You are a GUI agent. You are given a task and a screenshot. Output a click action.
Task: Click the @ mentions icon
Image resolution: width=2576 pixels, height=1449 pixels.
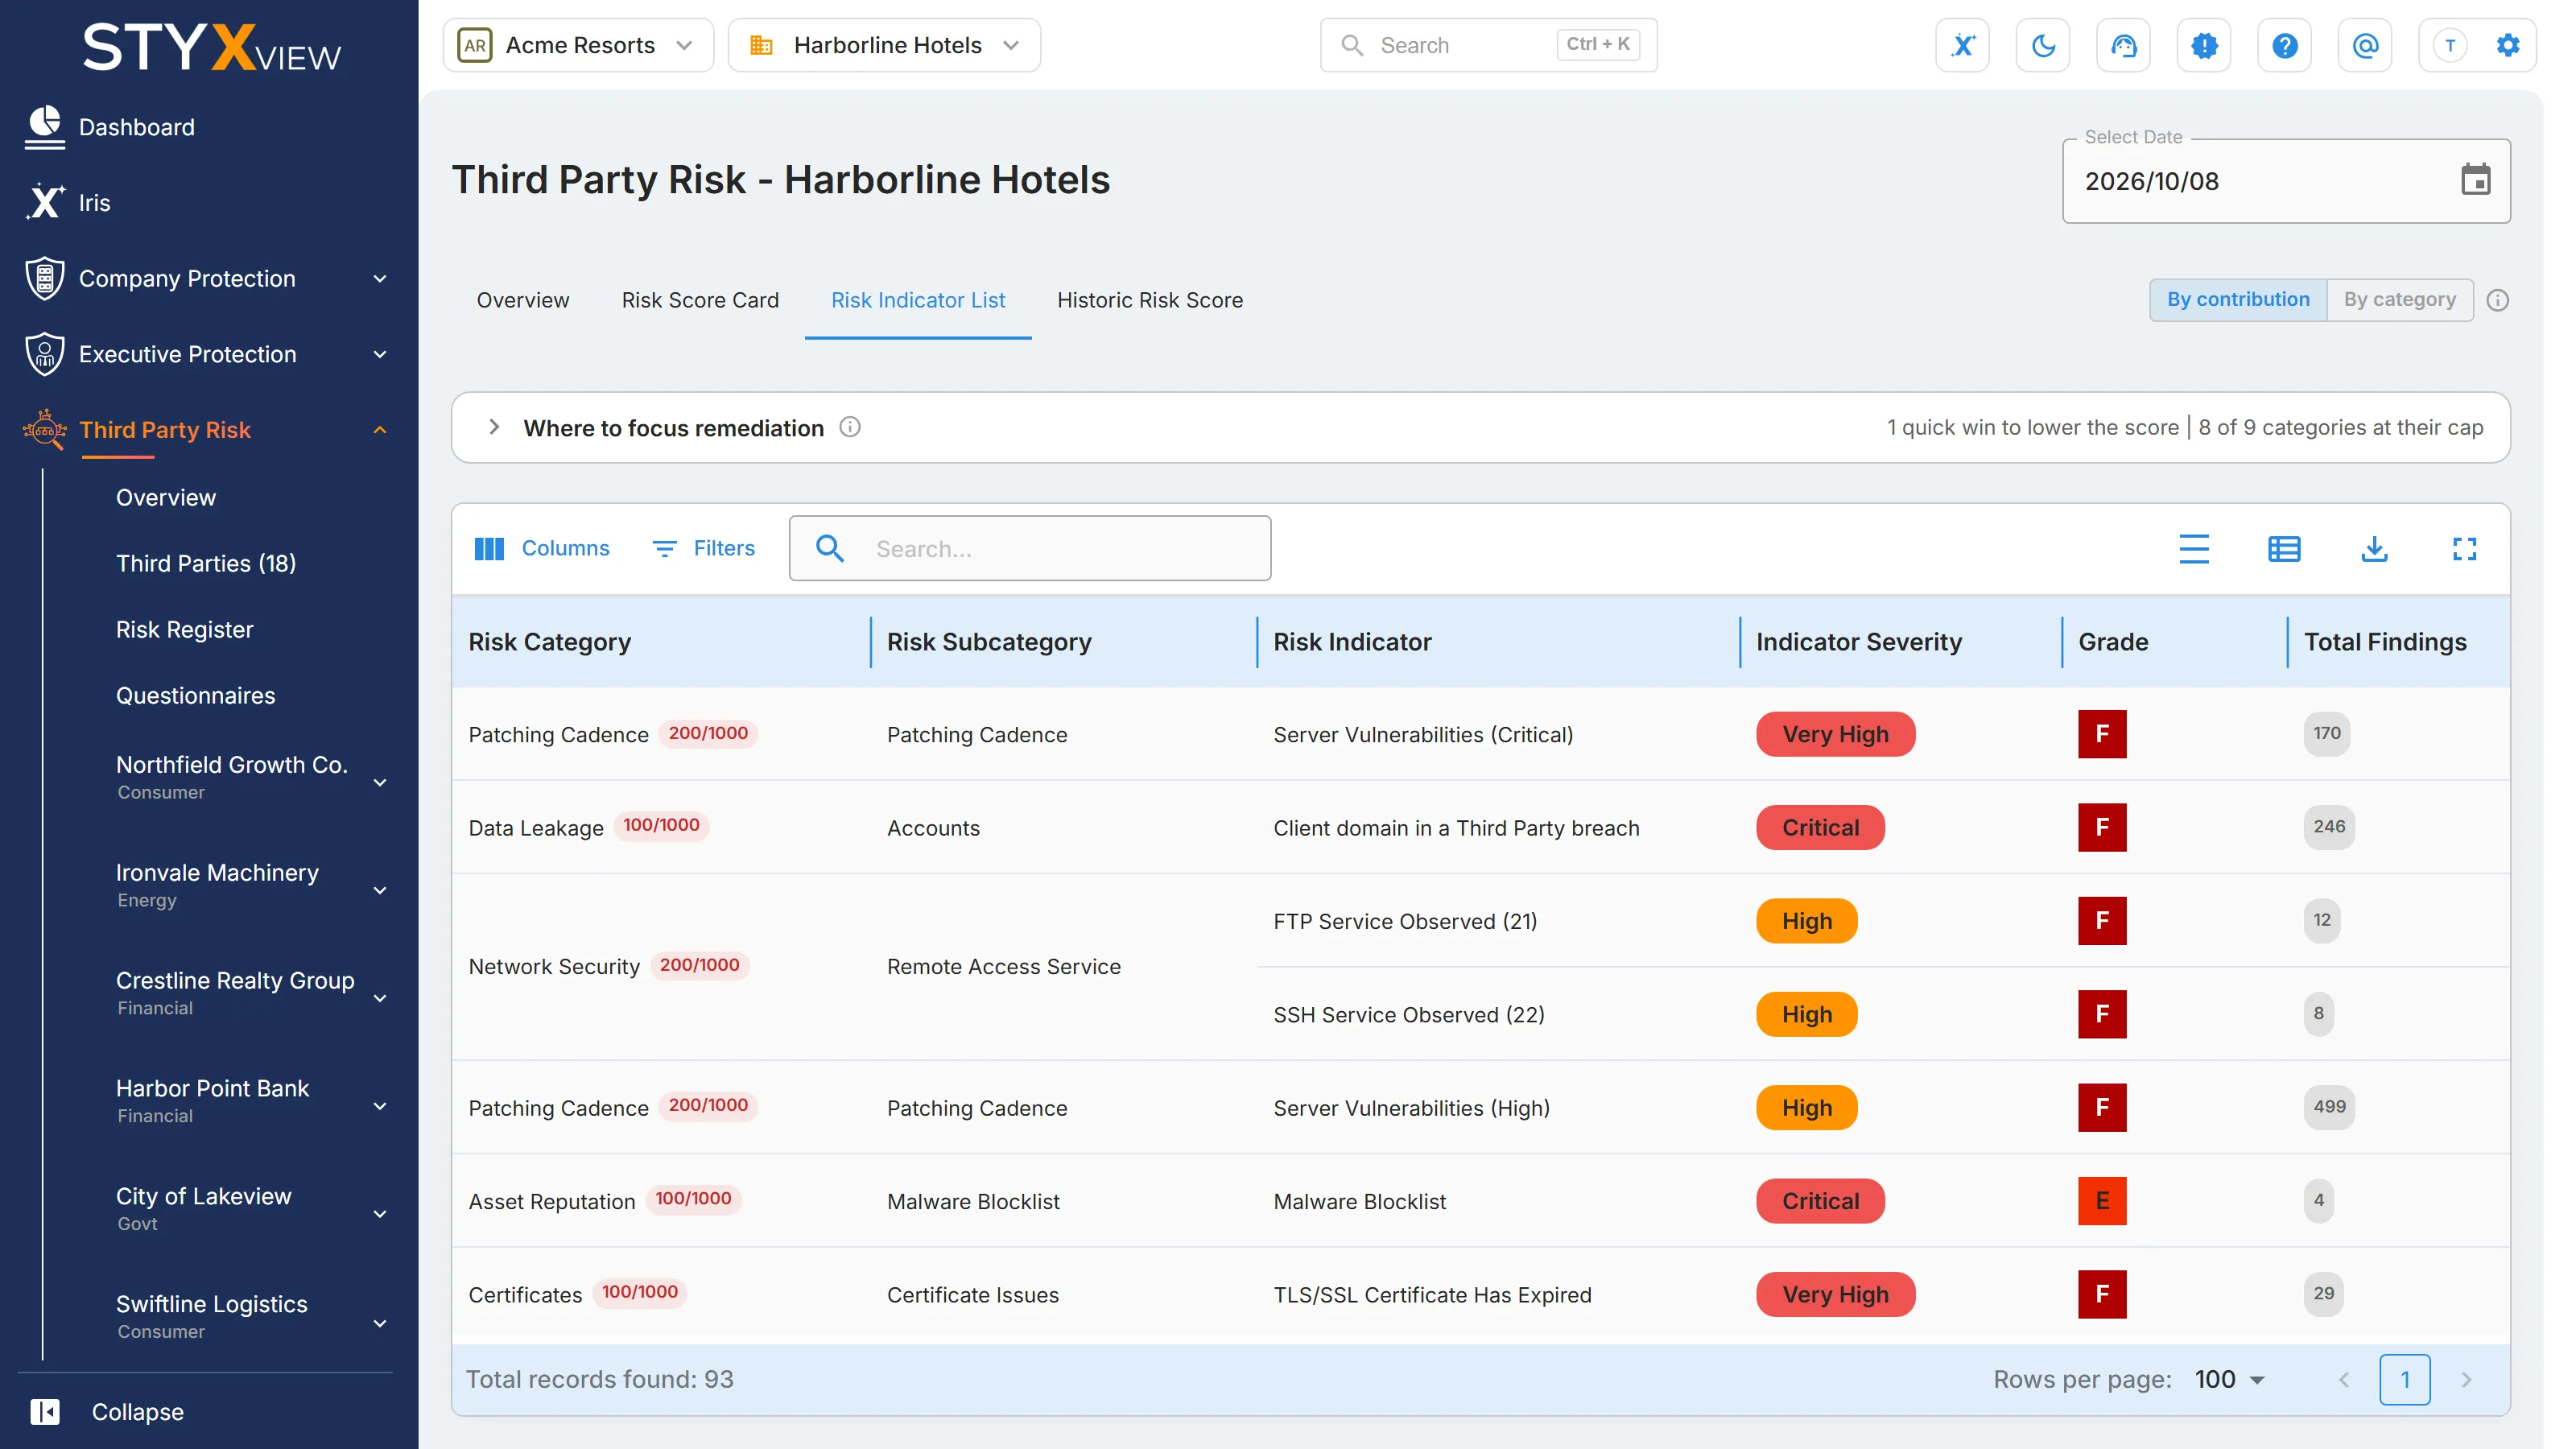pyautogui.click(x=2365, y=45)
